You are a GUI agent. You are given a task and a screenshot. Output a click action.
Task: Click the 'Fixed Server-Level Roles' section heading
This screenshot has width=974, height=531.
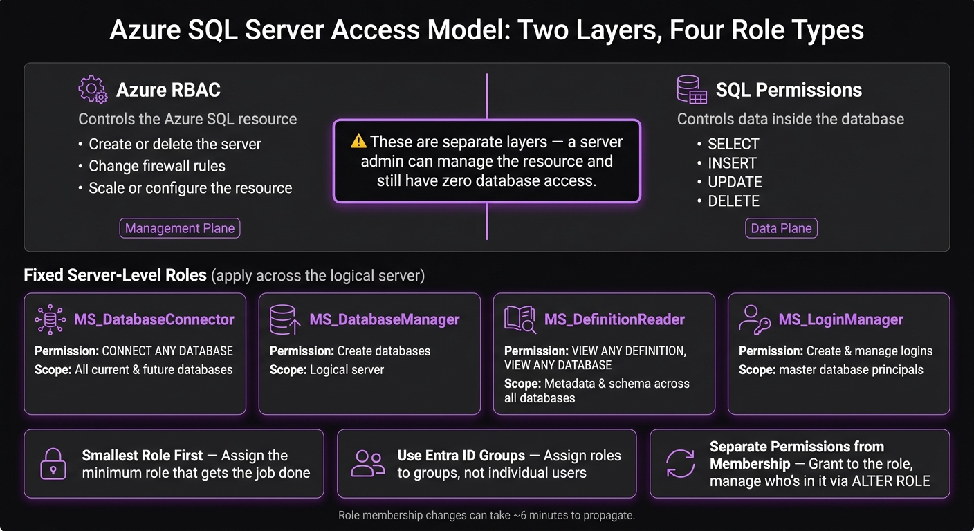(x=116, y=275)
